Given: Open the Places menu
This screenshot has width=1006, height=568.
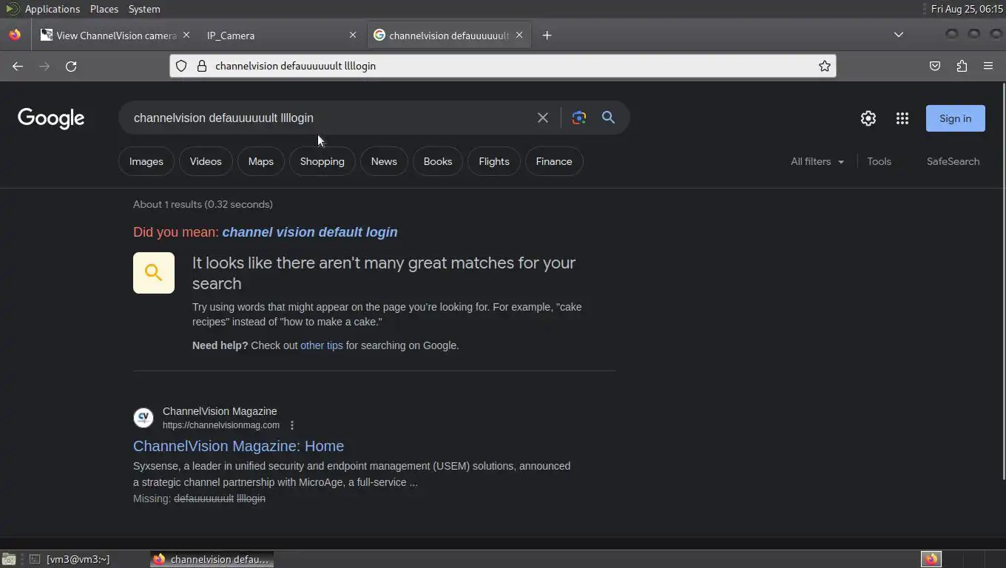Looking at the screenshot, I should [x=104, y=9].
